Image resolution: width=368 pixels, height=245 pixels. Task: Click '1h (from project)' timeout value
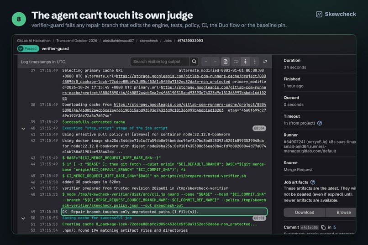(299, 123)
